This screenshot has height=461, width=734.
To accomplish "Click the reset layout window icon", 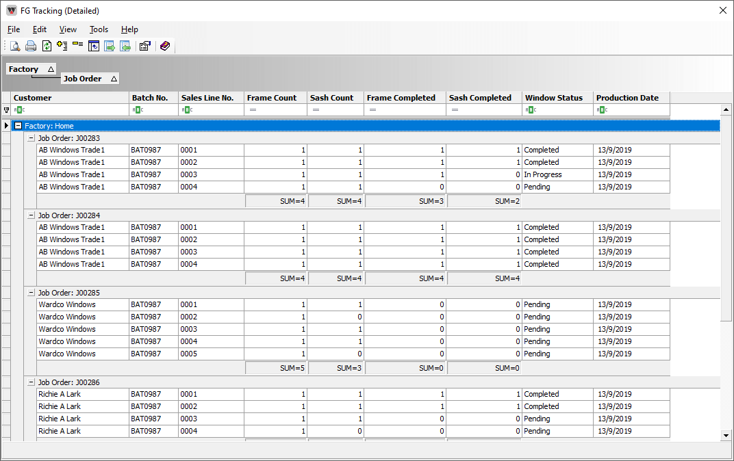I will pos(94,47).
